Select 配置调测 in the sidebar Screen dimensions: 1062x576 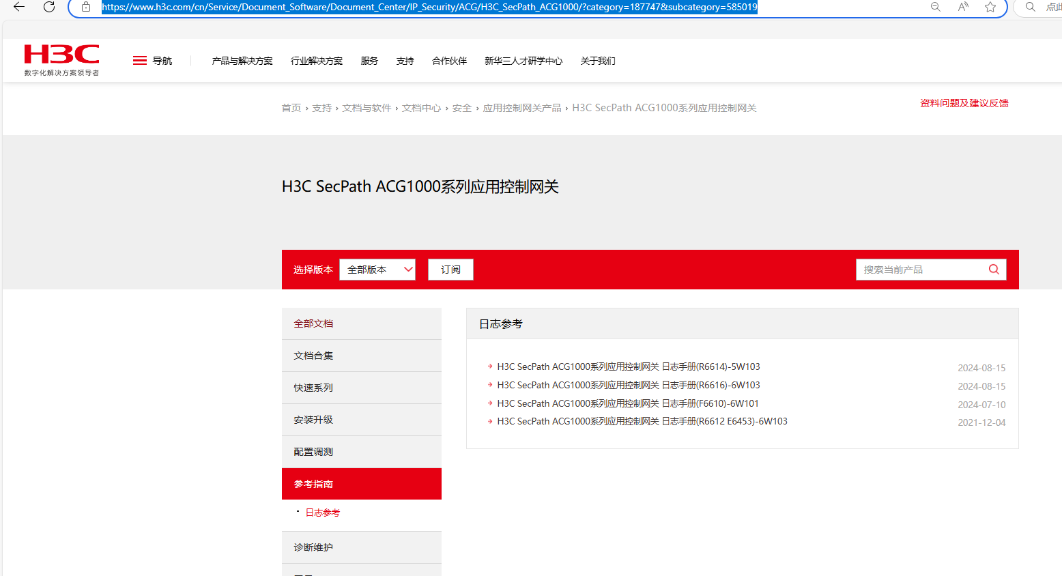click(x=362, y=452)
